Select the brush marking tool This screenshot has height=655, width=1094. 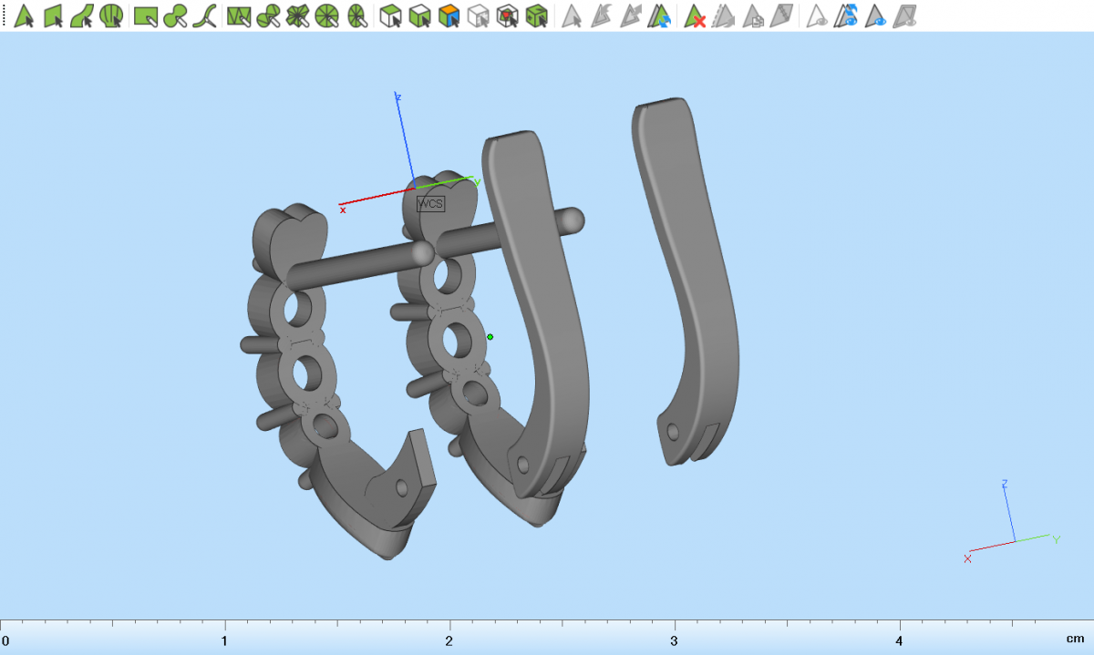coord(176,15)
